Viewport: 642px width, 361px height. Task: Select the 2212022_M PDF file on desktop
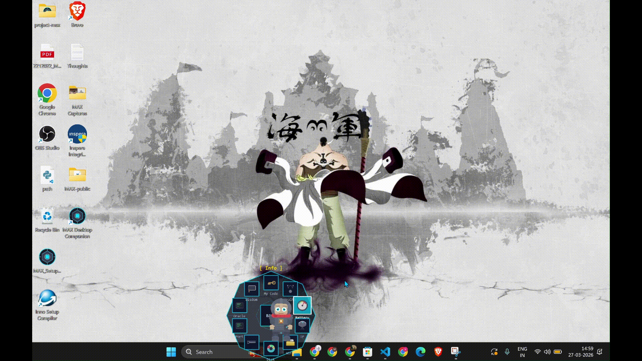coord(47,56)
